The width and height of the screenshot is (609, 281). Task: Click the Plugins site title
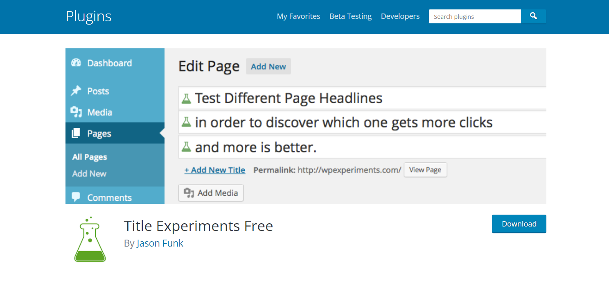(88, 16)
